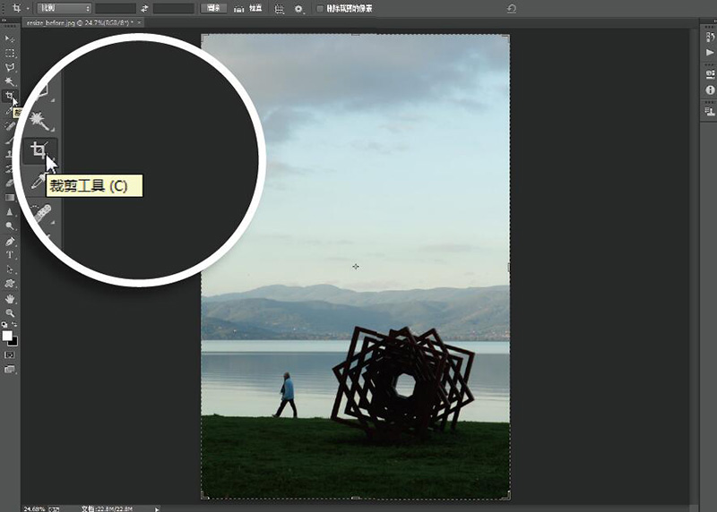Open the crop settings gear menu
717x512 pixels.
point(299,8)
